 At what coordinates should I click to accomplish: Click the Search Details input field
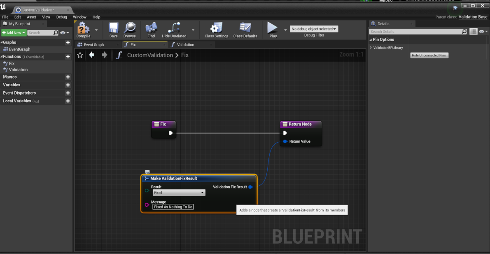tap(415, 32)
